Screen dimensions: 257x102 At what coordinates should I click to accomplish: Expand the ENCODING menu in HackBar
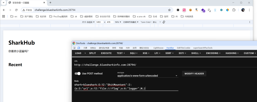point(213,53)
